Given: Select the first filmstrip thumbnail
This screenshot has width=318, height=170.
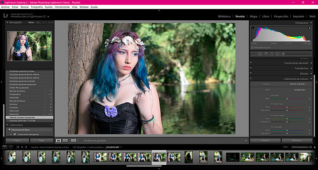Looking at the screenshot, I should [x=12, y=157].
